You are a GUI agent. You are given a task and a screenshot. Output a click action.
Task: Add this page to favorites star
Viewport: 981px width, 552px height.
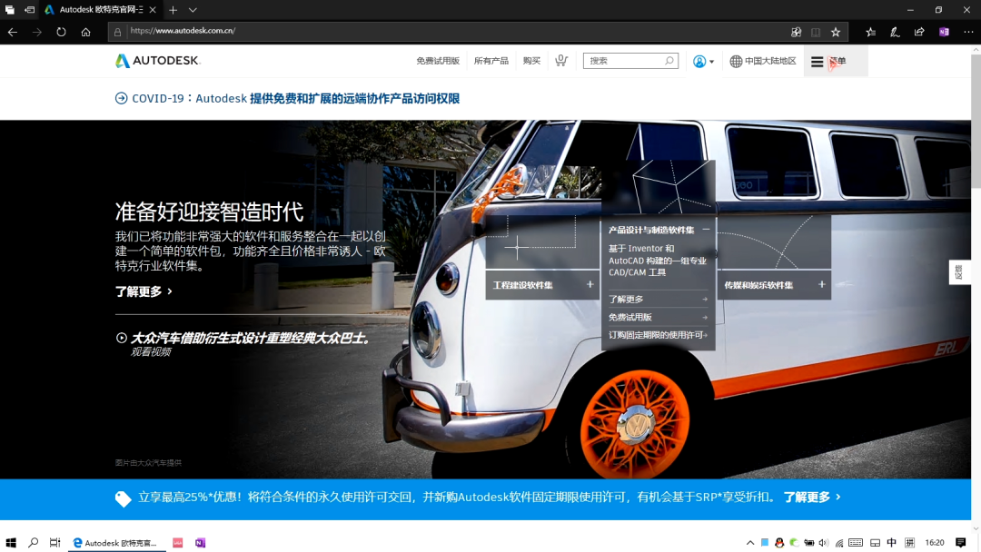[836, 32]
